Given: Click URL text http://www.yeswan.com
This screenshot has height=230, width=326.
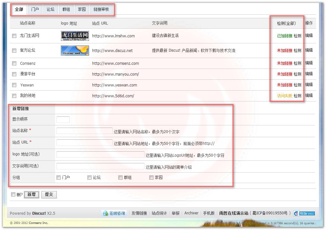Looking at the screenshot, I should click(x=115, y=85).
